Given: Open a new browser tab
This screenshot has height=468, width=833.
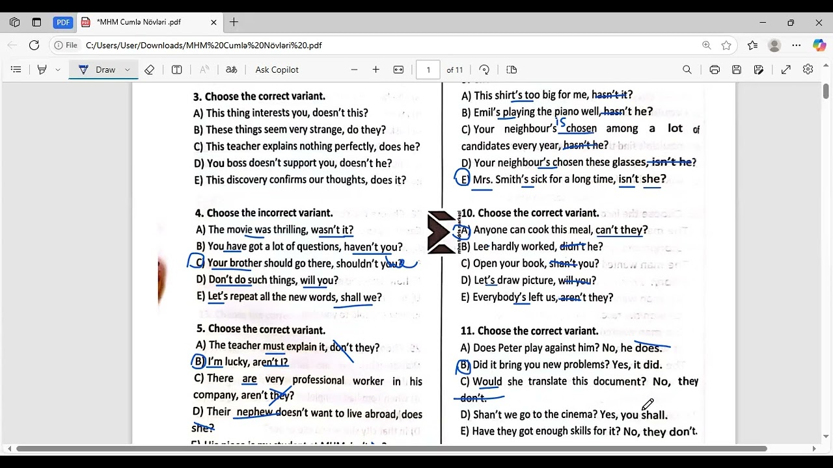Looking at the screenshot, I should [234, 22].
